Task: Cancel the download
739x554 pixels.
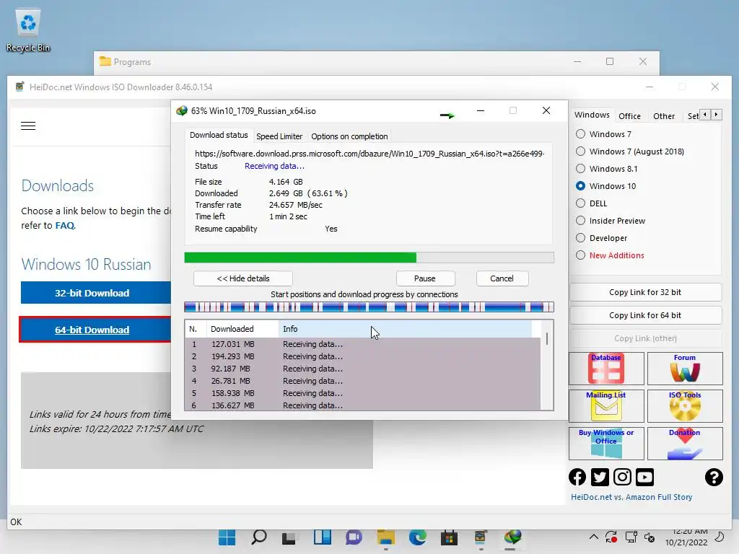Action: [x=502, y=278]
